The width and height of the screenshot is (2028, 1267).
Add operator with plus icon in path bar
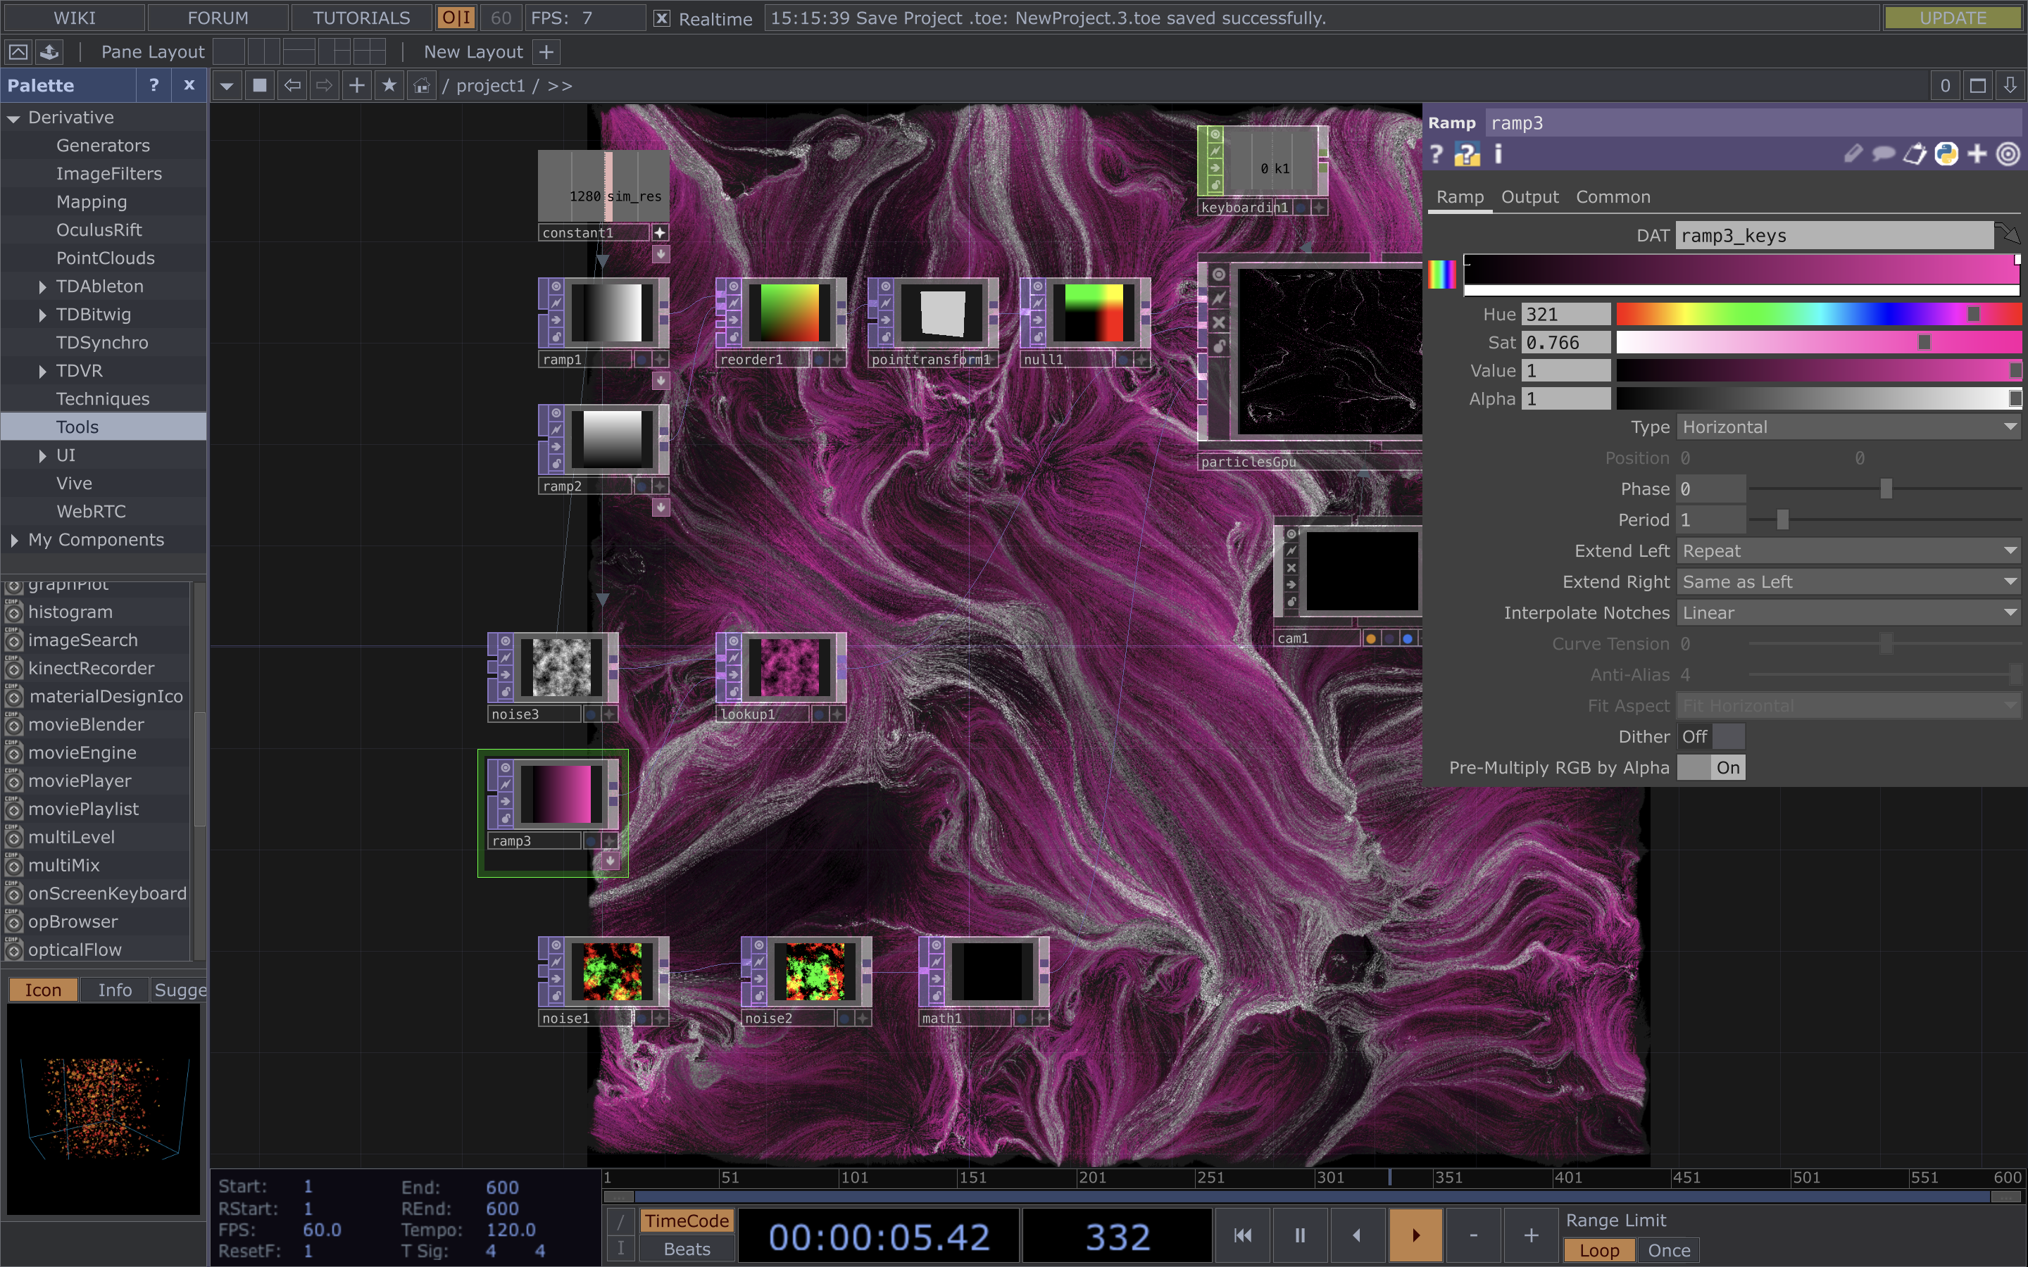(357, 85)
